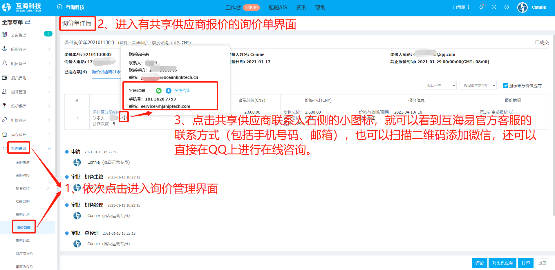Screen dimensions: 555x270
Task: Click the 采购管理 shopping cart icon
Action: (x=4, y=148)
